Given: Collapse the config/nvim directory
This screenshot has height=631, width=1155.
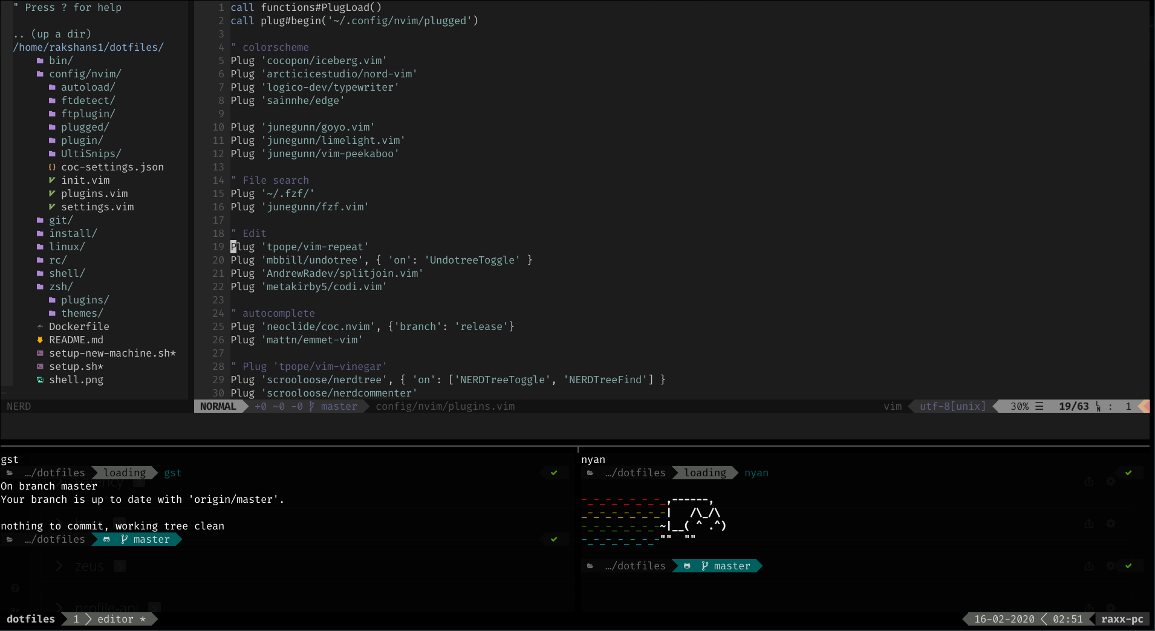Looking at the screenshot, I should (x=85, y=73).
